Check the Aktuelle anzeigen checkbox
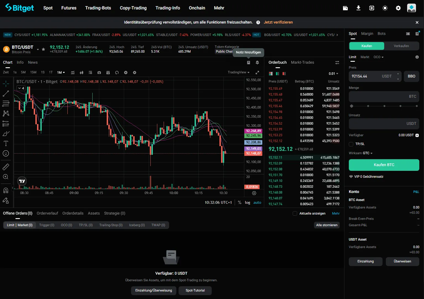This screenshot has width=424, height=299. click(x=295, y=213)
